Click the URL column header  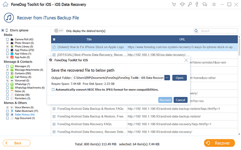(x=182, y=40)
